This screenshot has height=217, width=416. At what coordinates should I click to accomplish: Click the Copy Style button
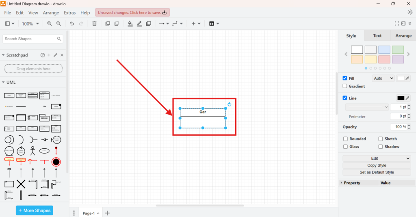tap(376, 165)
